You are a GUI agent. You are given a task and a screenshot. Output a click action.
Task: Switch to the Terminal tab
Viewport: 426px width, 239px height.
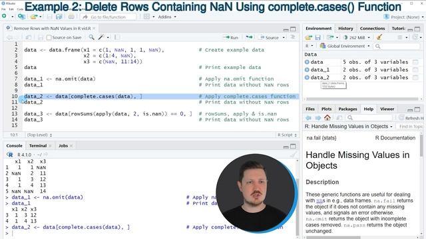pos(38,145)
